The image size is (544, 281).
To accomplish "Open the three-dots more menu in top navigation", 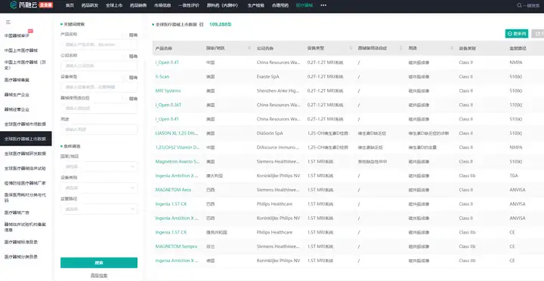I will tap(323, 5).
